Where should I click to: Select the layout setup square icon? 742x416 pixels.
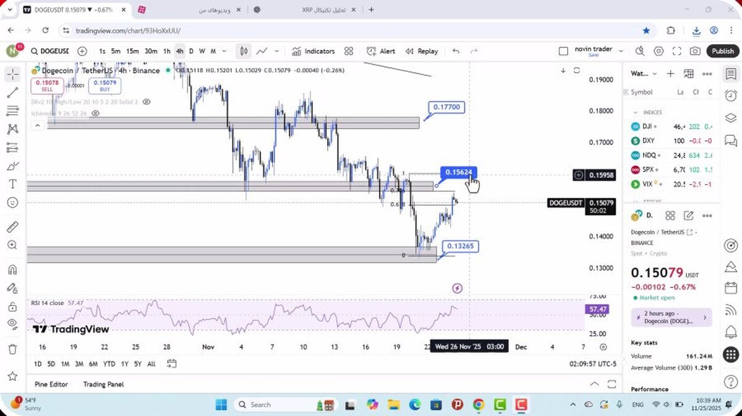point(563,51)
